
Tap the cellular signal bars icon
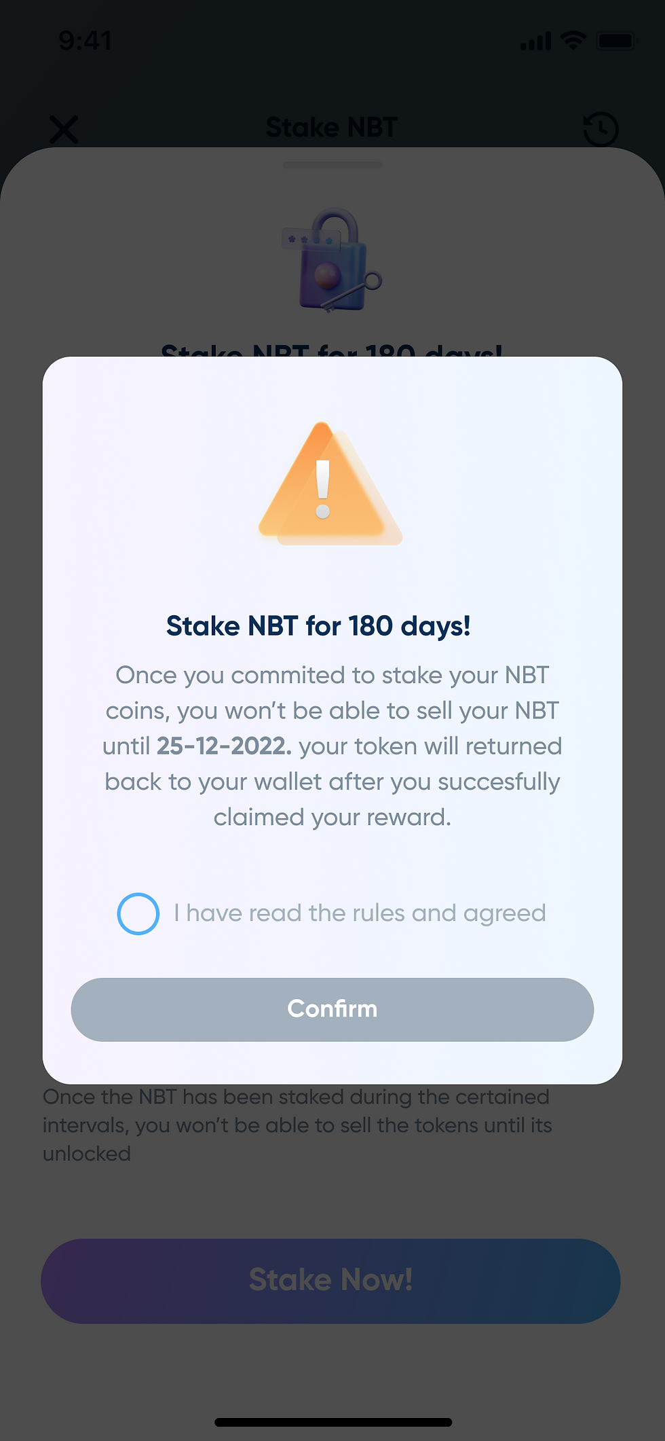536,41
